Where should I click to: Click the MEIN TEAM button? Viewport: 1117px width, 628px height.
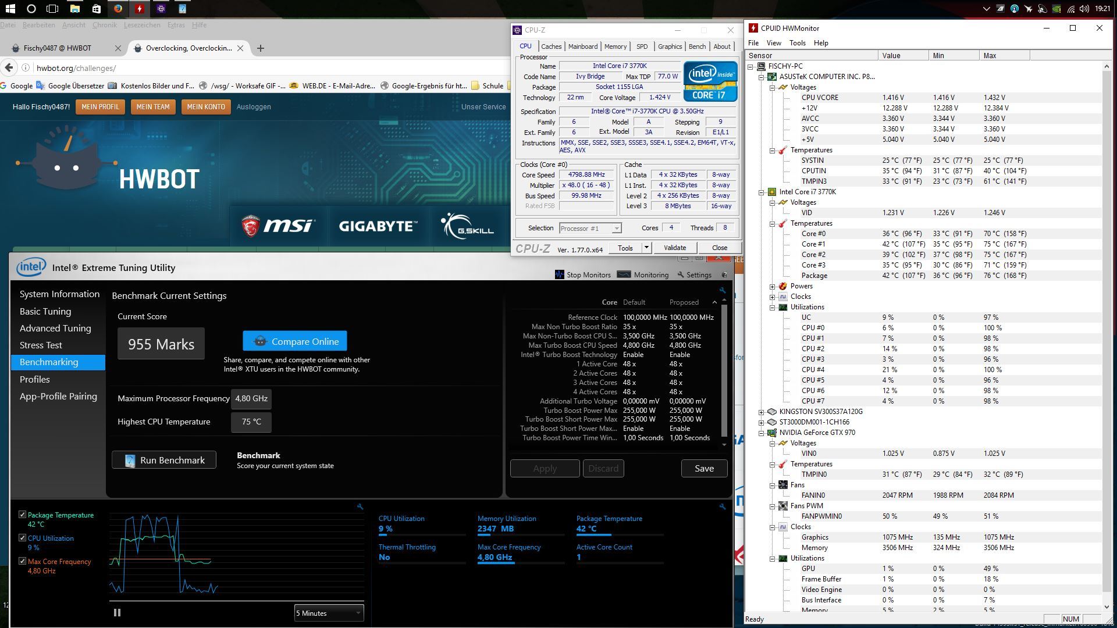click(x=153, y=107)
